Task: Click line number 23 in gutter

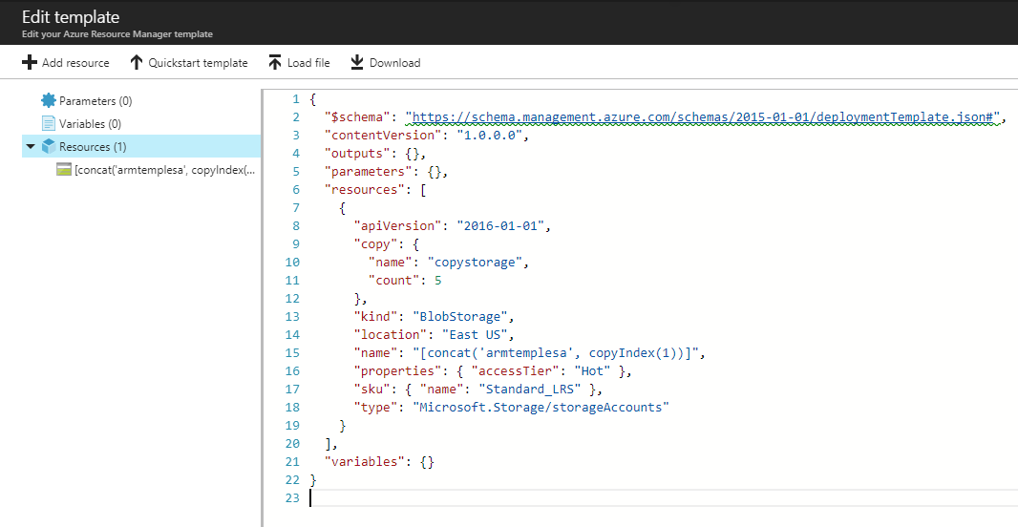Action: (x=292, y=497)
